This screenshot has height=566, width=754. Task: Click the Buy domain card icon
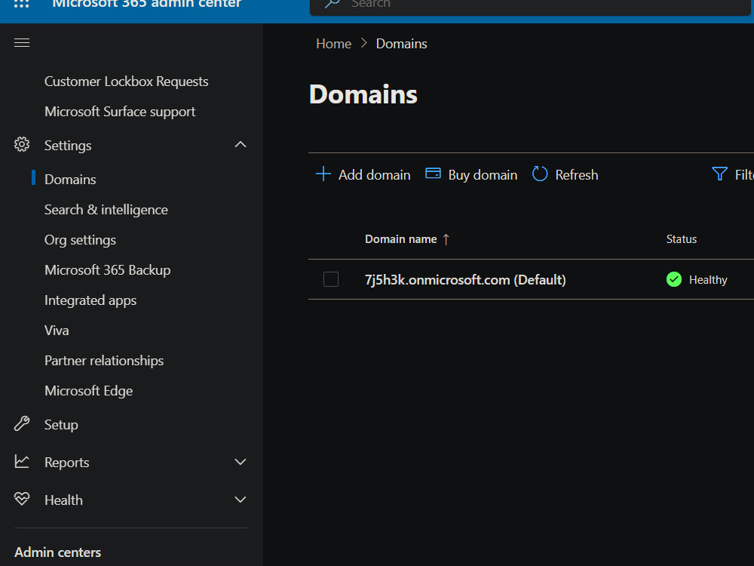433,174
